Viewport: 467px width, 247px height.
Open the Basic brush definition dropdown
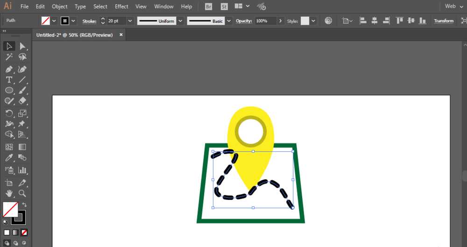(229, 21)
